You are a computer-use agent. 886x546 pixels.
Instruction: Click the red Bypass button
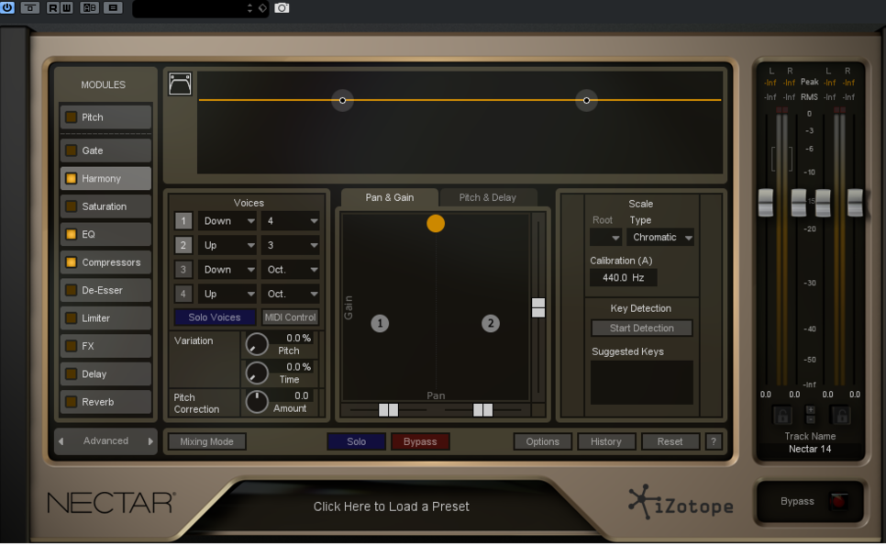[420, 441]
